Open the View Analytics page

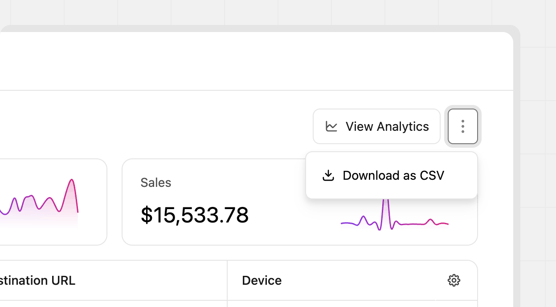[376, 126]
